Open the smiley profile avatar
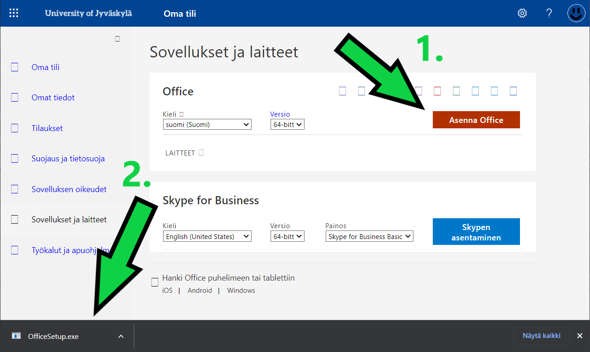The width and height of the screenshot is (590, 352). pyautogui.click(x=576, y=13)
